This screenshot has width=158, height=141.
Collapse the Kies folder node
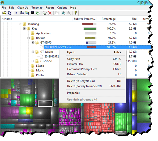(x=24, y=29)
